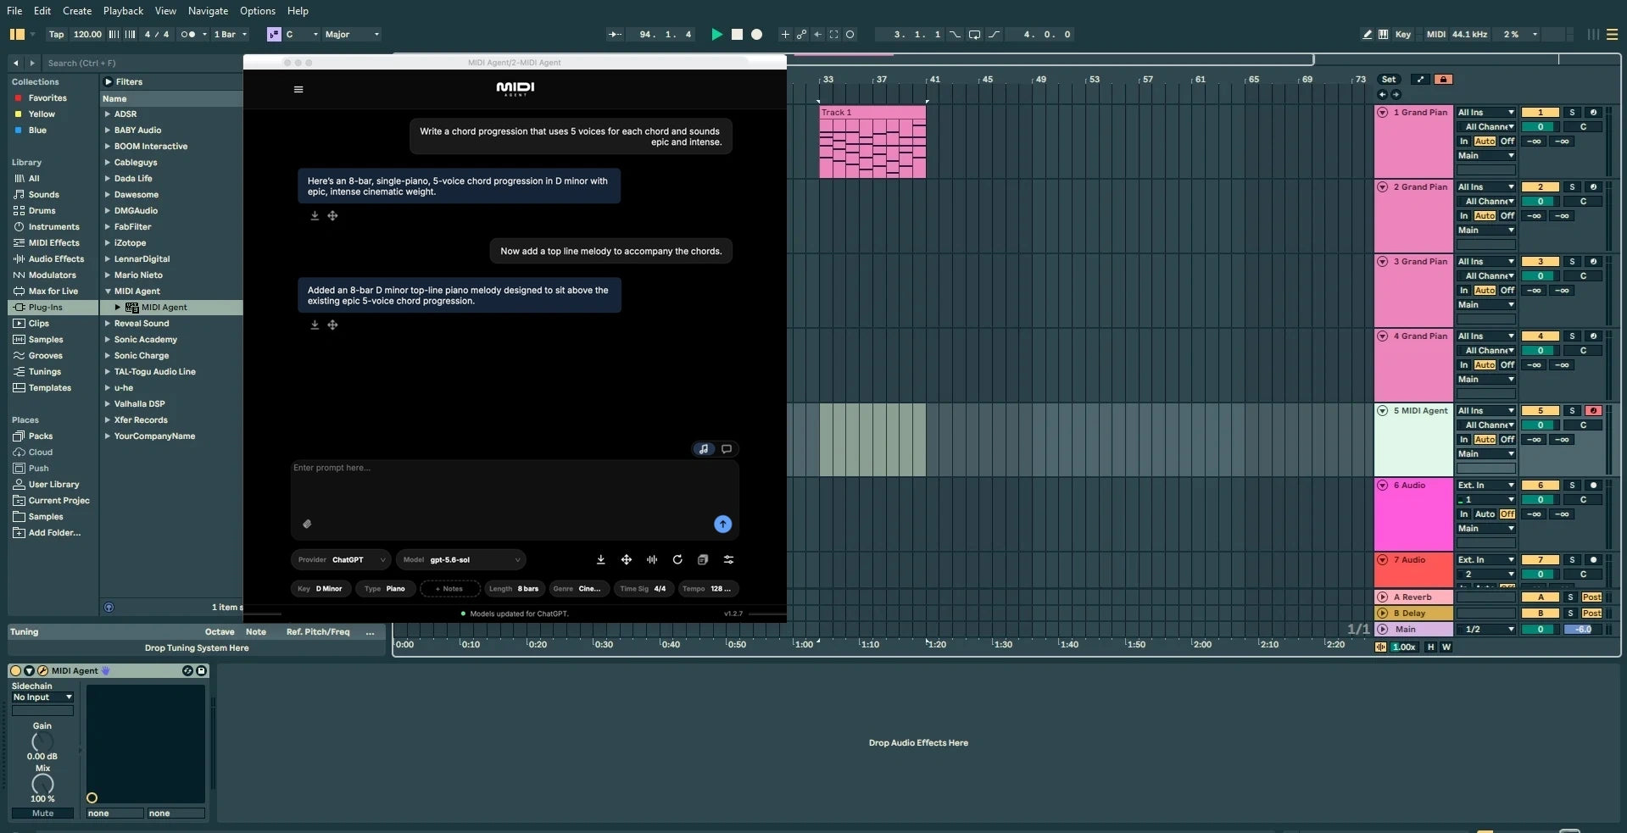The width and height of the screenshot is (1627, 833).
Task: Open the Options menu
Action: point(257,11)
